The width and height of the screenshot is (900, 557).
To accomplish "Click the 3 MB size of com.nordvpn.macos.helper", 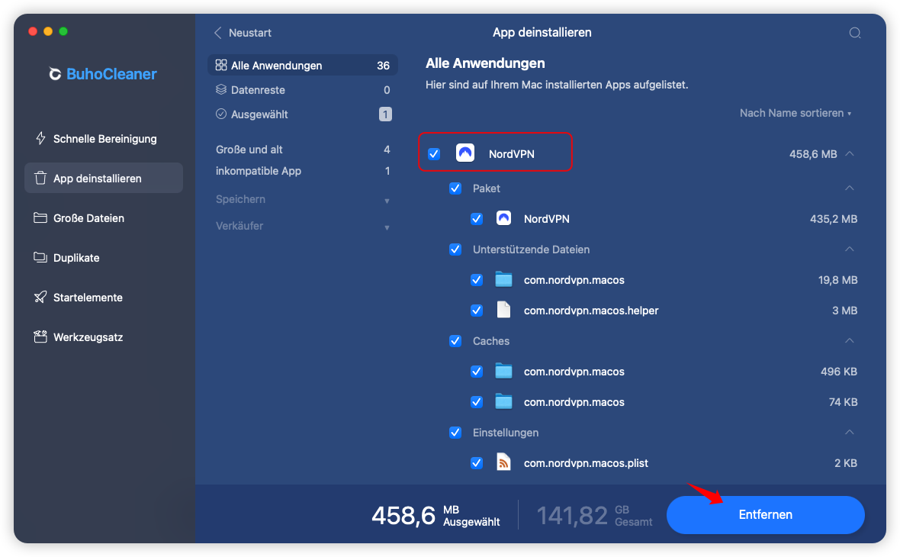I will 844,310.
